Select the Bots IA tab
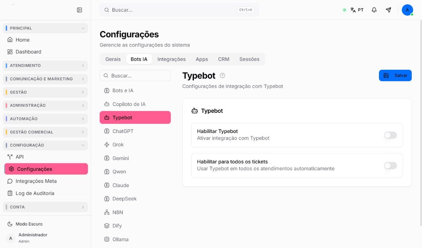 pyautogui.click(x=139, y=59)
